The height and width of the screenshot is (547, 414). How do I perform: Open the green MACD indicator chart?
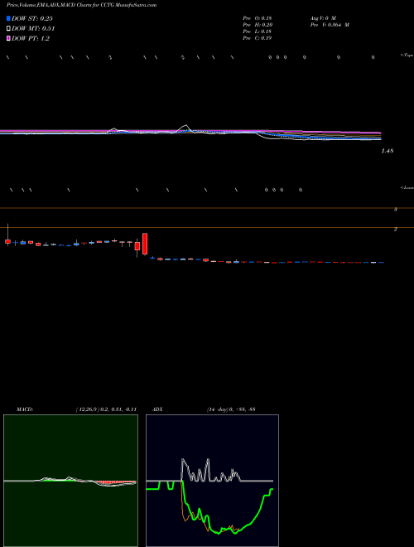[x=70, y=481]
